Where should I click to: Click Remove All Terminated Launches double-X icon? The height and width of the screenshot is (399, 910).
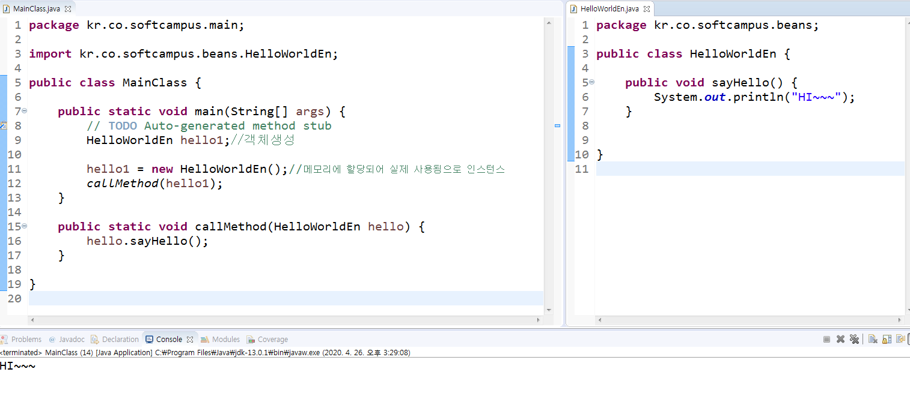(x=854, y=340)
